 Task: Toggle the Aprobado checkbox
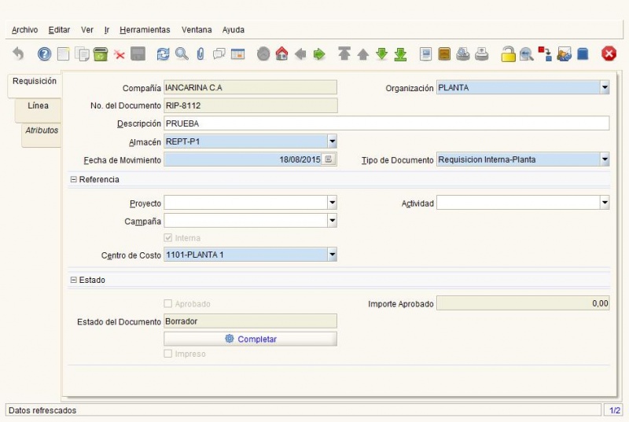(168, 303)
